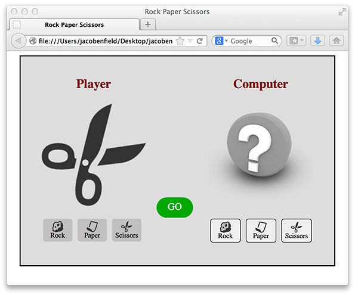Open a new tab with the plus button
Viewport: 358px width, 295px height.
click(x=148, y=24)
